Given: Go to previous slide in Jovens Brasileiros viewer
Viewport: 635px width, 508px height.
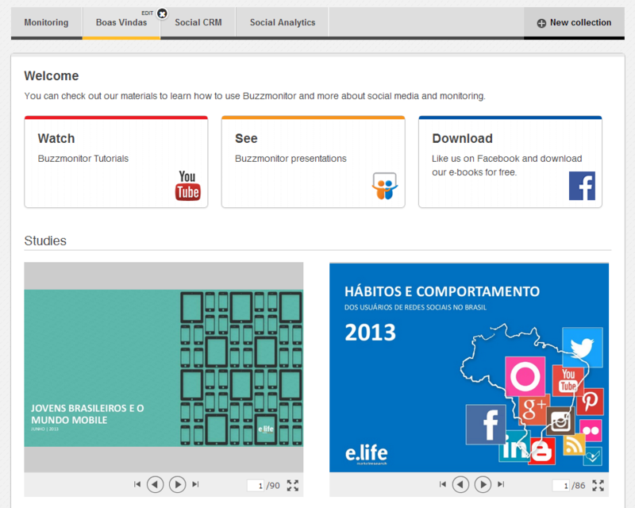Looking at the screenshot, I should pos(156,484).
